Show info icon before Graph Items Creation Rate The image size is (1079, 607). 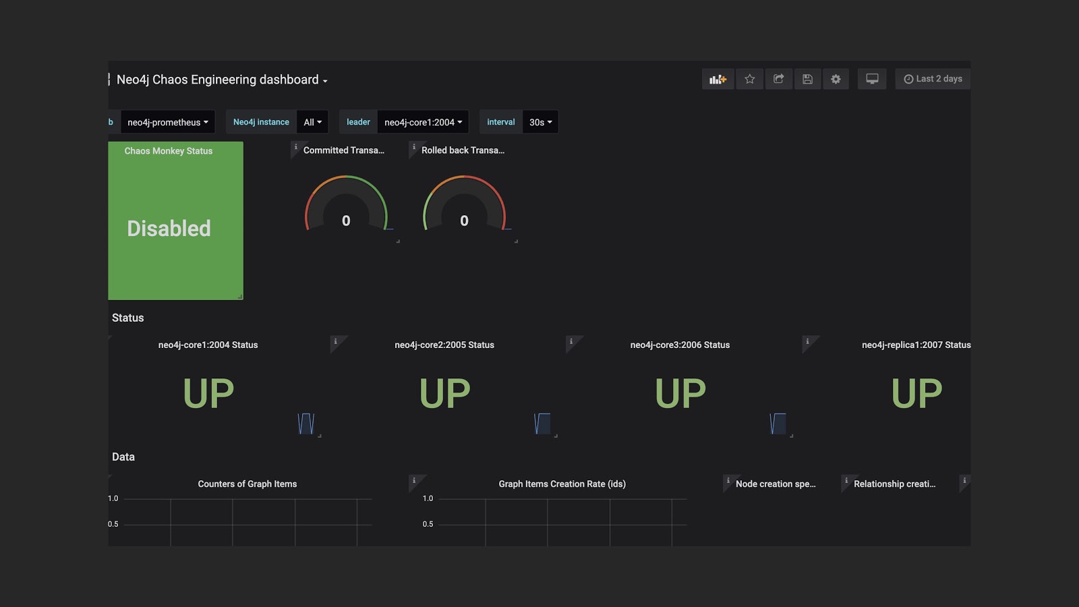(414, 480)
